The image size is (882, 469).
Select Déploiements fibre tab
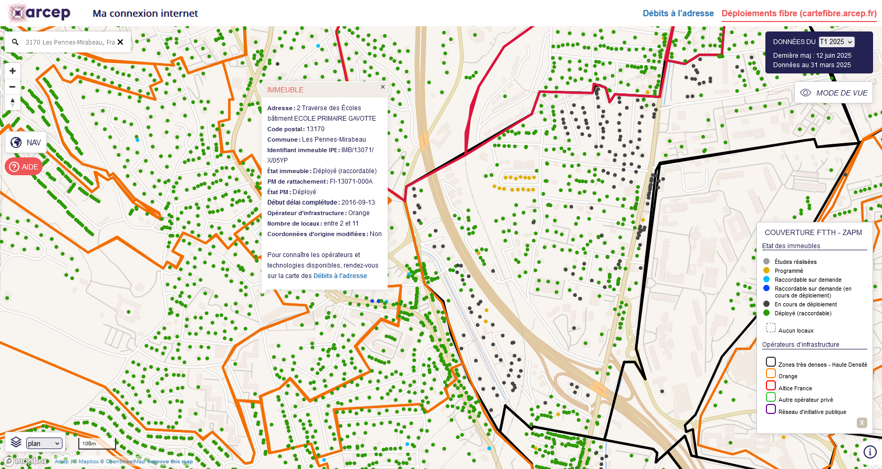[x=798, y=14]
